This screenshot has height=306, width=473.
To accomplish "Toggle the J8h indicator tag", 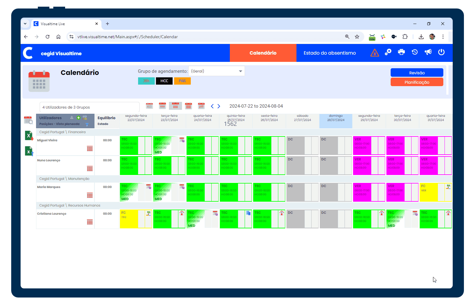I will [x=146, y=81].
